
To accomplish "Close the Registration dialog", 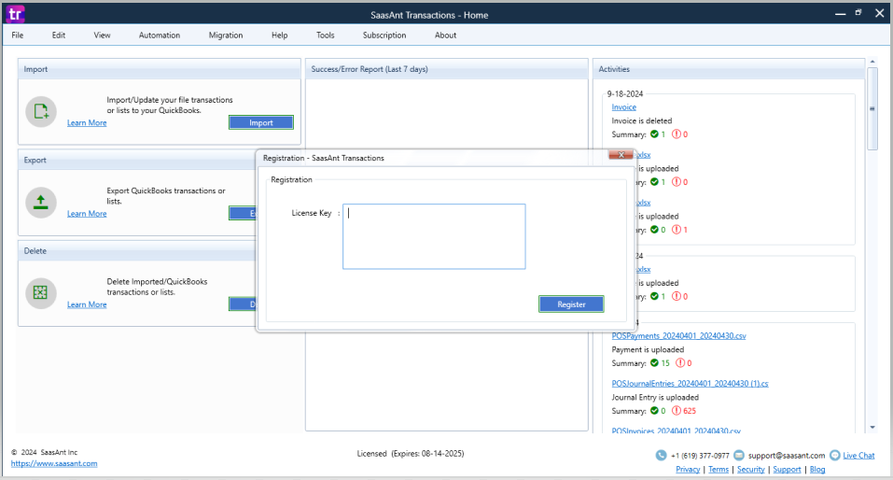I will [x=621, y=154].
